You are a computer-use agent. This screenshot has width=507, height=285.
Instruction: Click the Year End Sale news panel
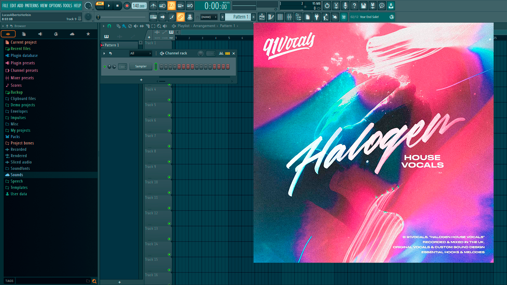pyautogui.click(x=372, y=17)
